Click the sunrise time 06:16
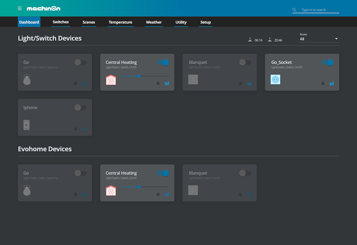The width and height of the screenshot is (357, 245). tap(258, 40)
